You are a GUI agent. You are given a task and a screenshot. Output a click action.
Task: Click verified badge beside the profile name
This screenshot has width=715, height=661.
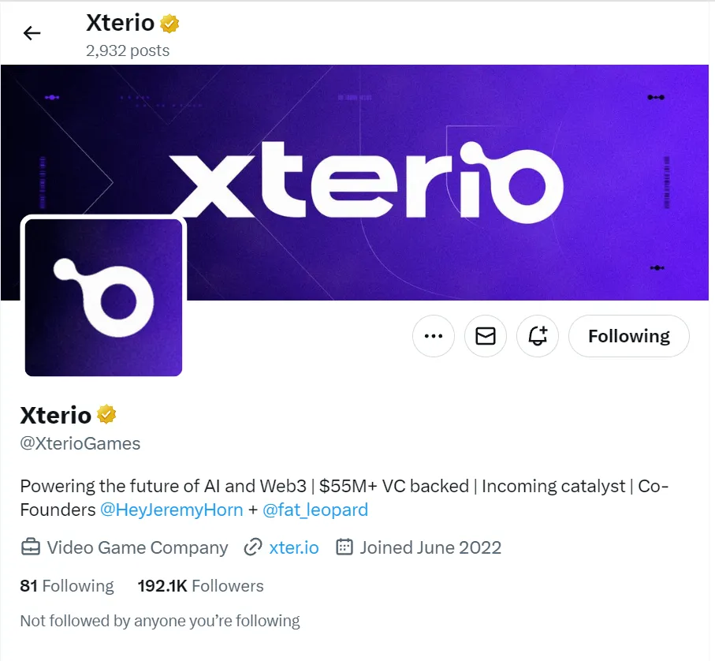click(x=106, y=415)
